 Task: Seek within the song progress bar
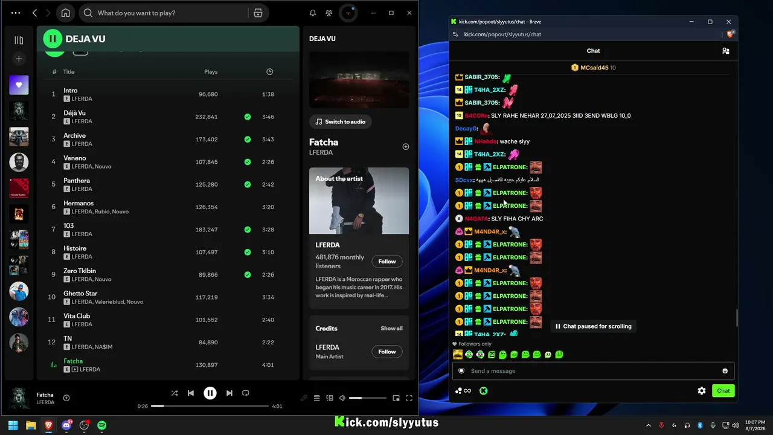(x=210, y=406)
